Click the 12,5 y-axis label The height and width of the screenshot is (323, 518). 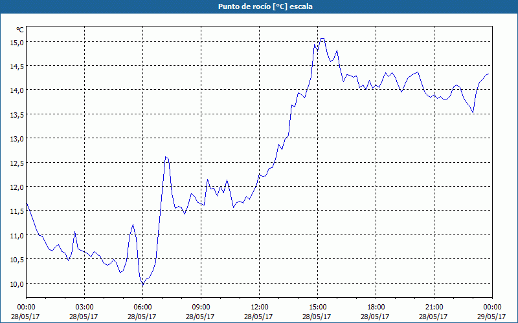tap(17, 163)
